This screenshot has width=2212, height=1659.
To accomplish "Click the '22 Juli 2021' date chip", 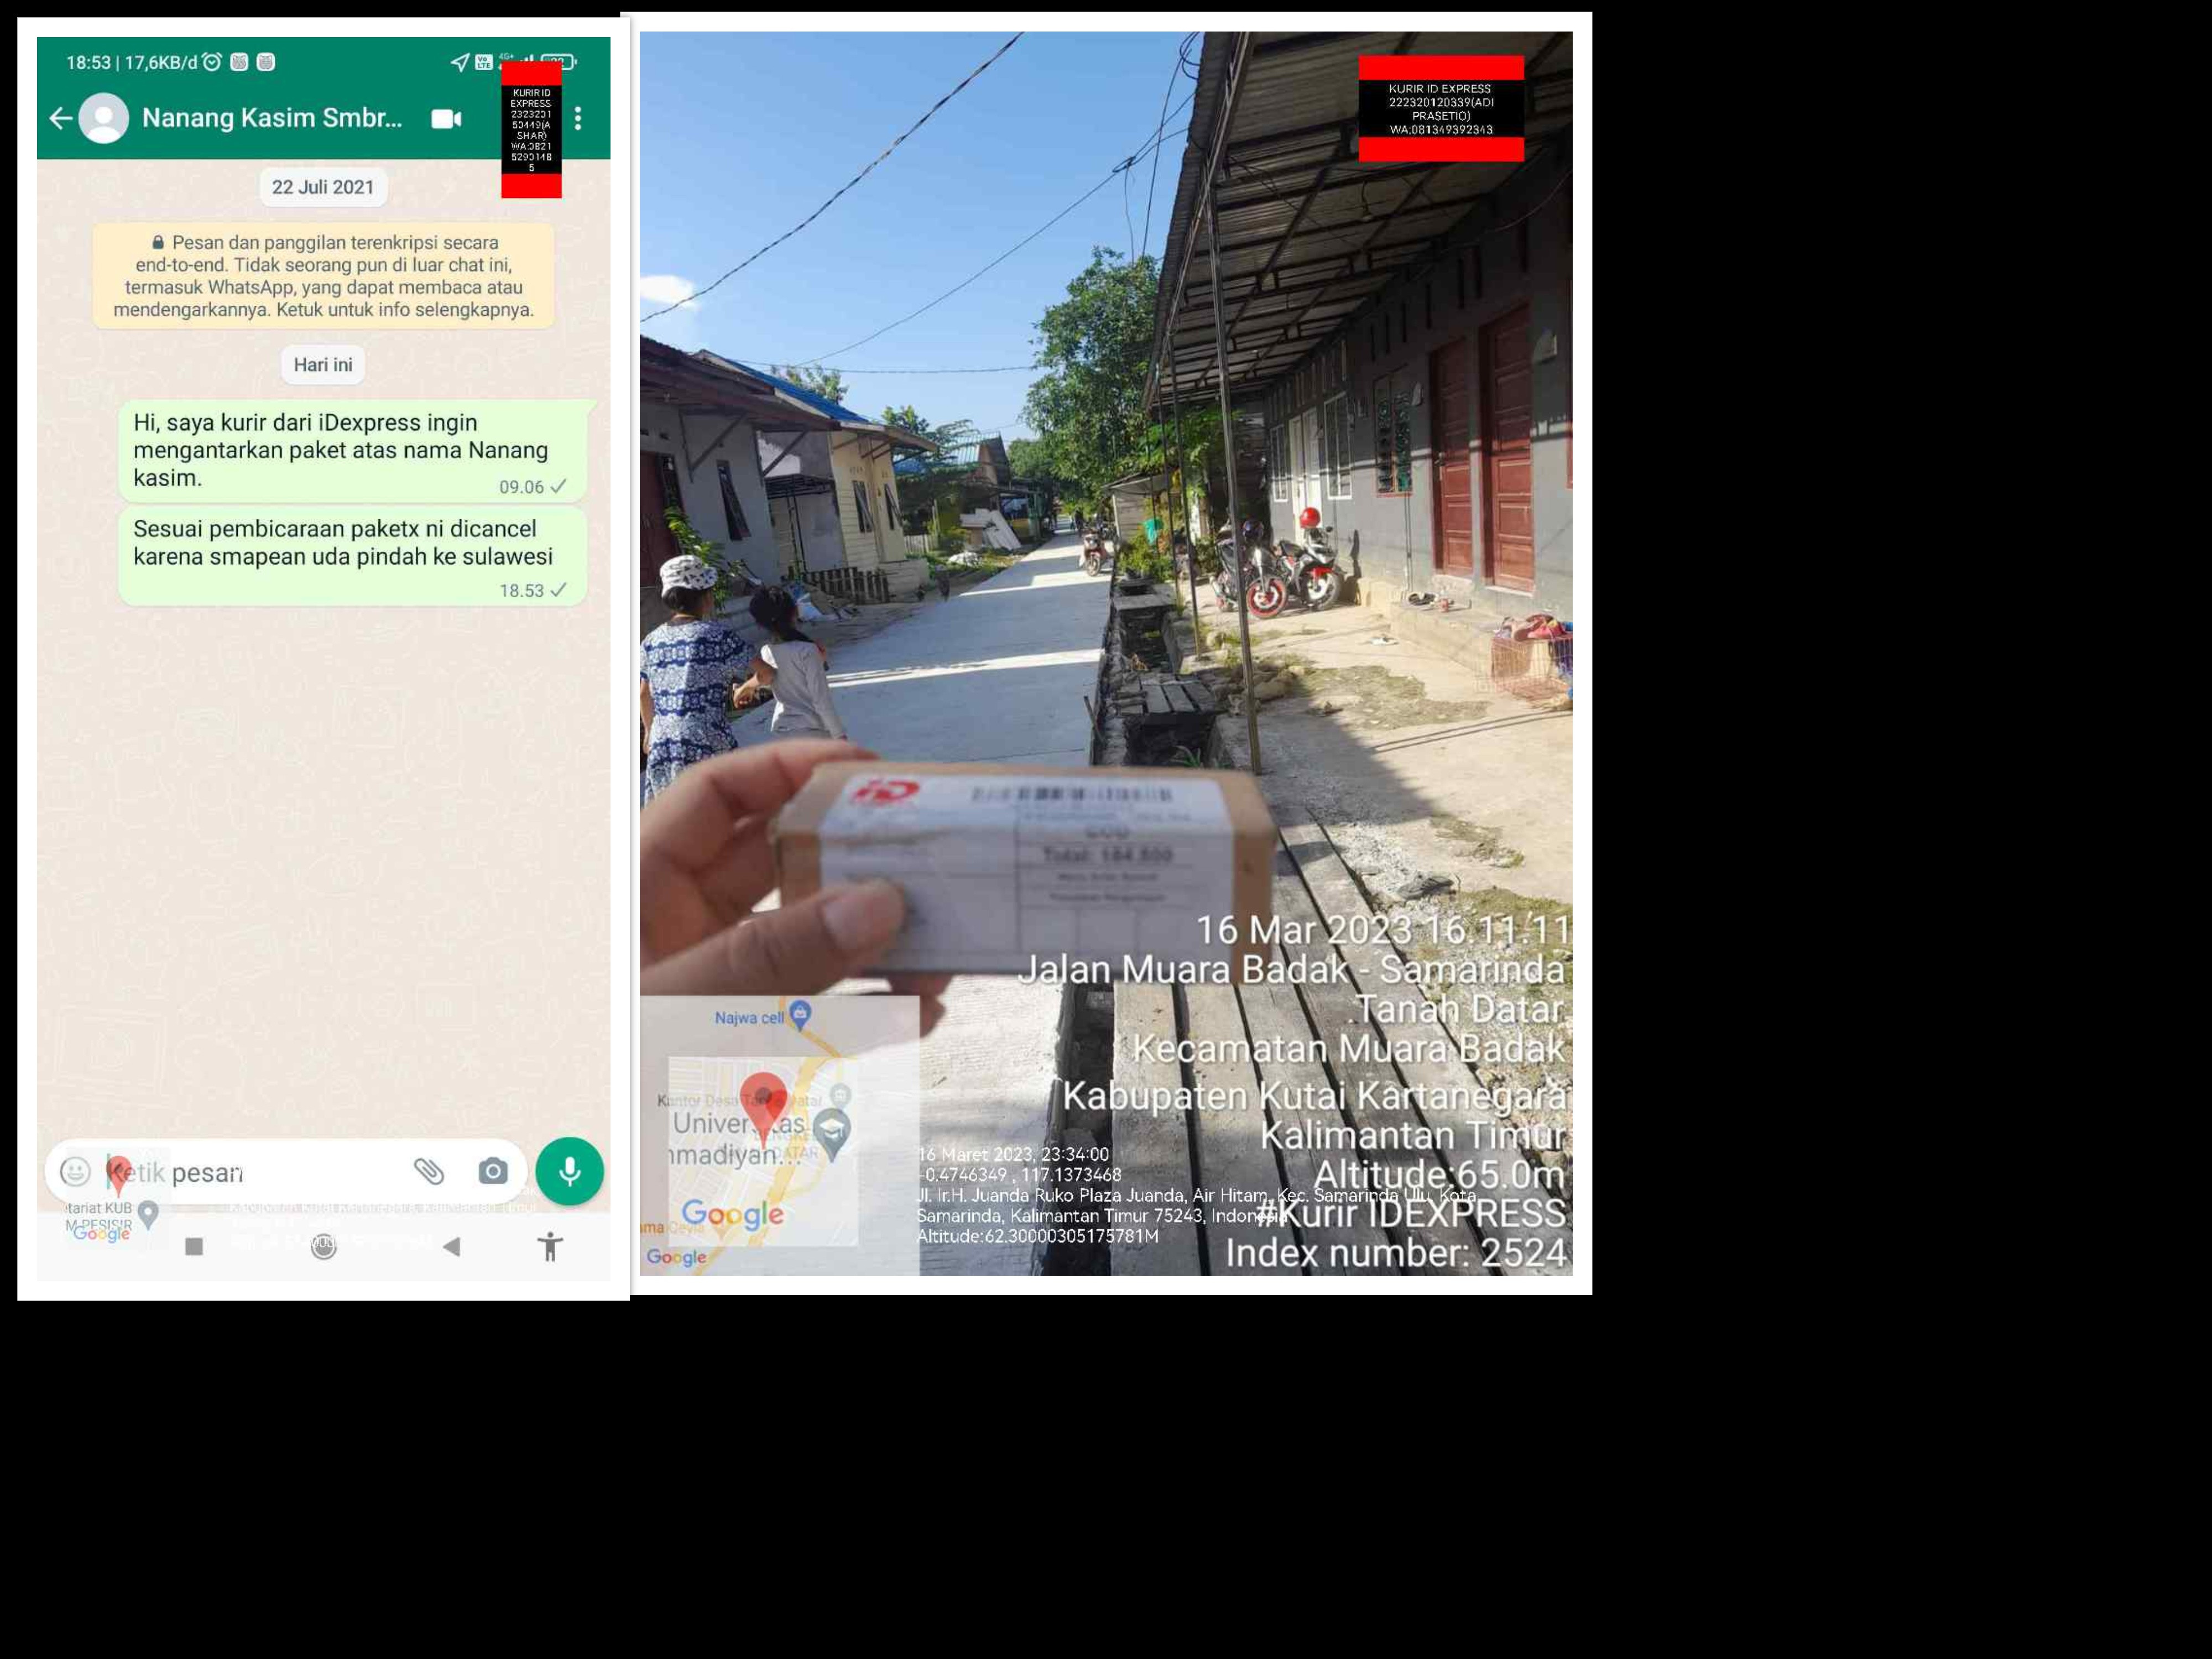I will tap(323, 187).
